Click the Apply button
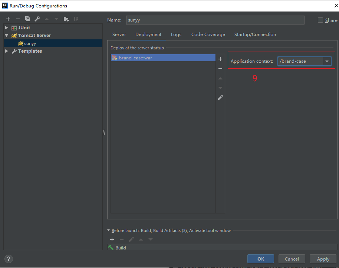The image size is (339, 268). click(x=323, y=259)
